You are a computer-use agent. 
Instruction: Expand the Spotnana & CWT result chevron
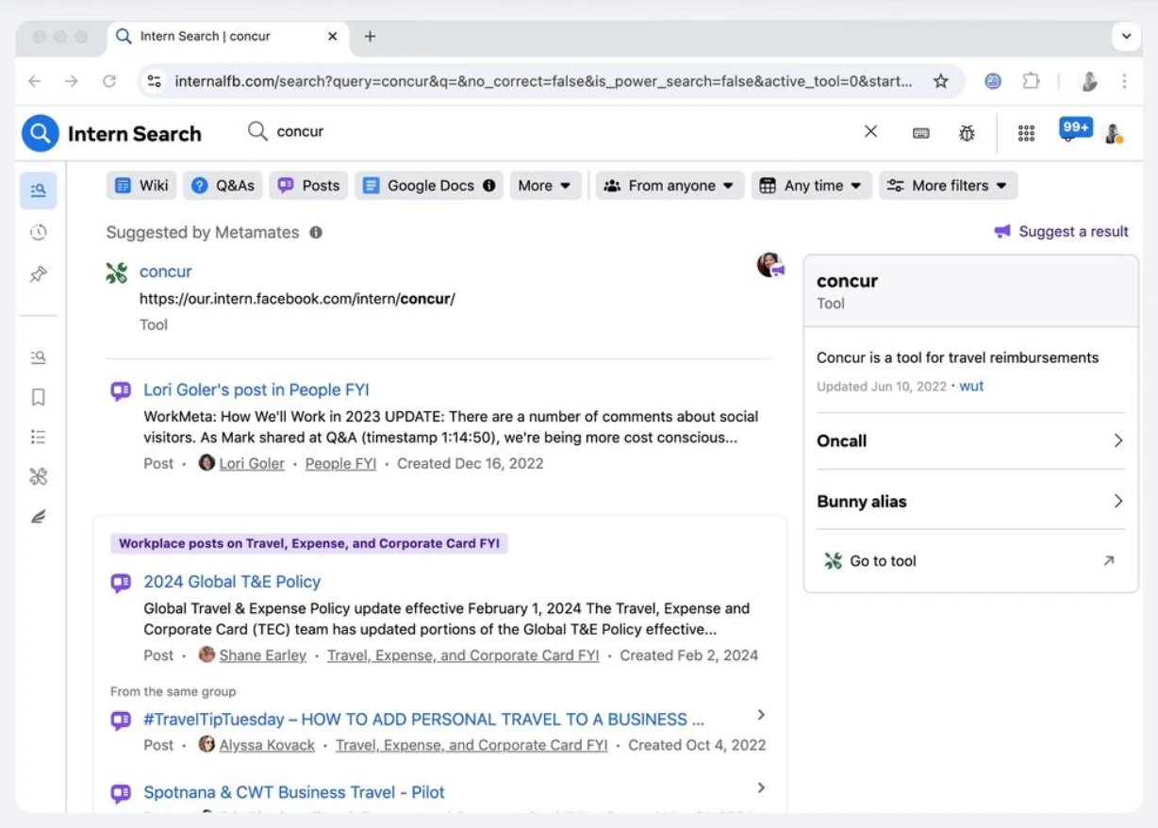761,788
